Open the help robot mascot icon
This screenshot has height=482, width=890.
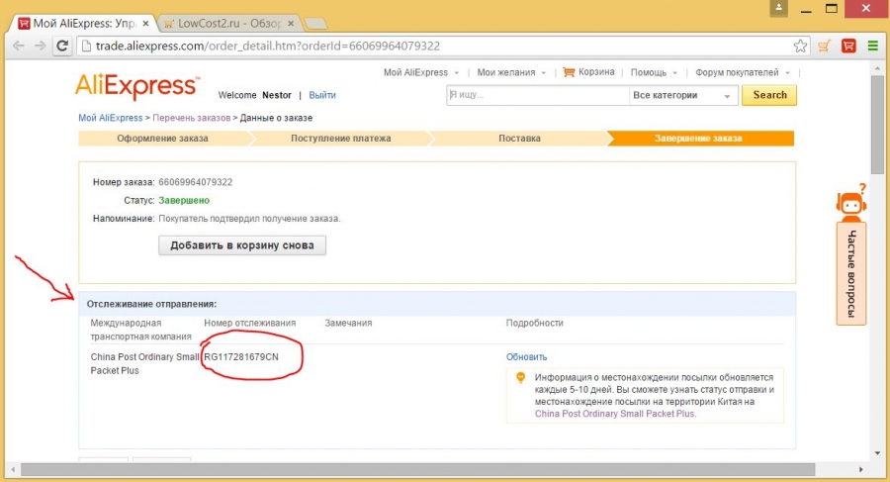850,202
